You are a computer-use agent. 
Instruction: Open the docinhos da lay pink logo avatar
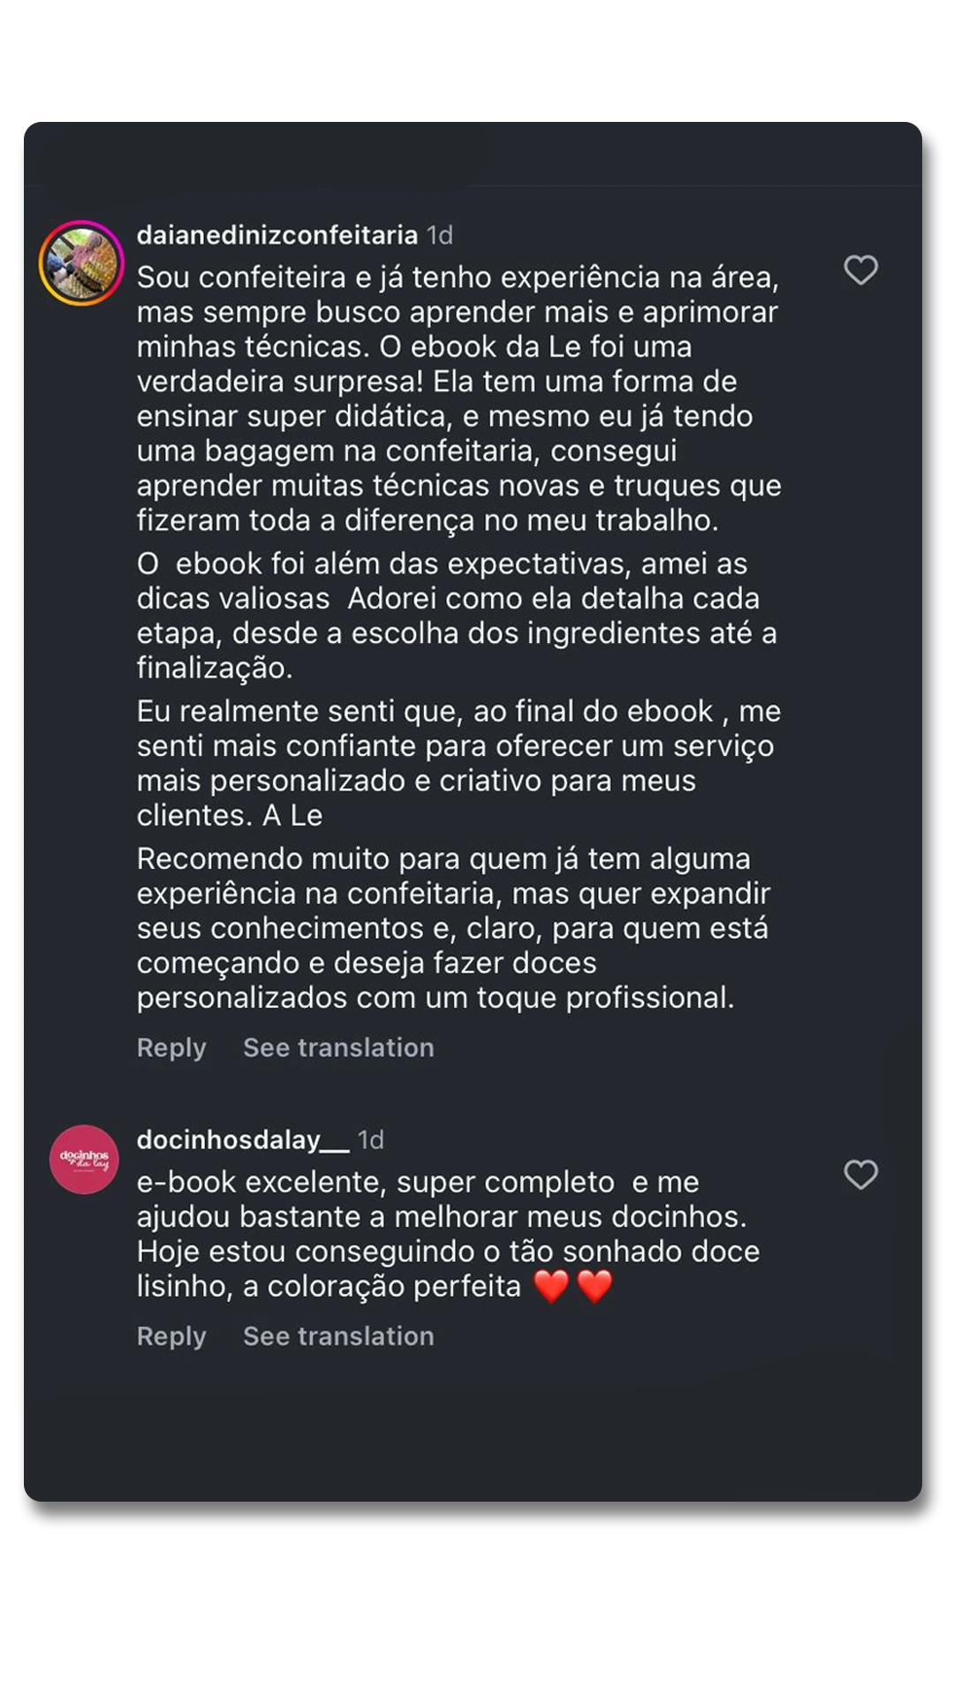pyautogui.click(x=84, y=1159)
